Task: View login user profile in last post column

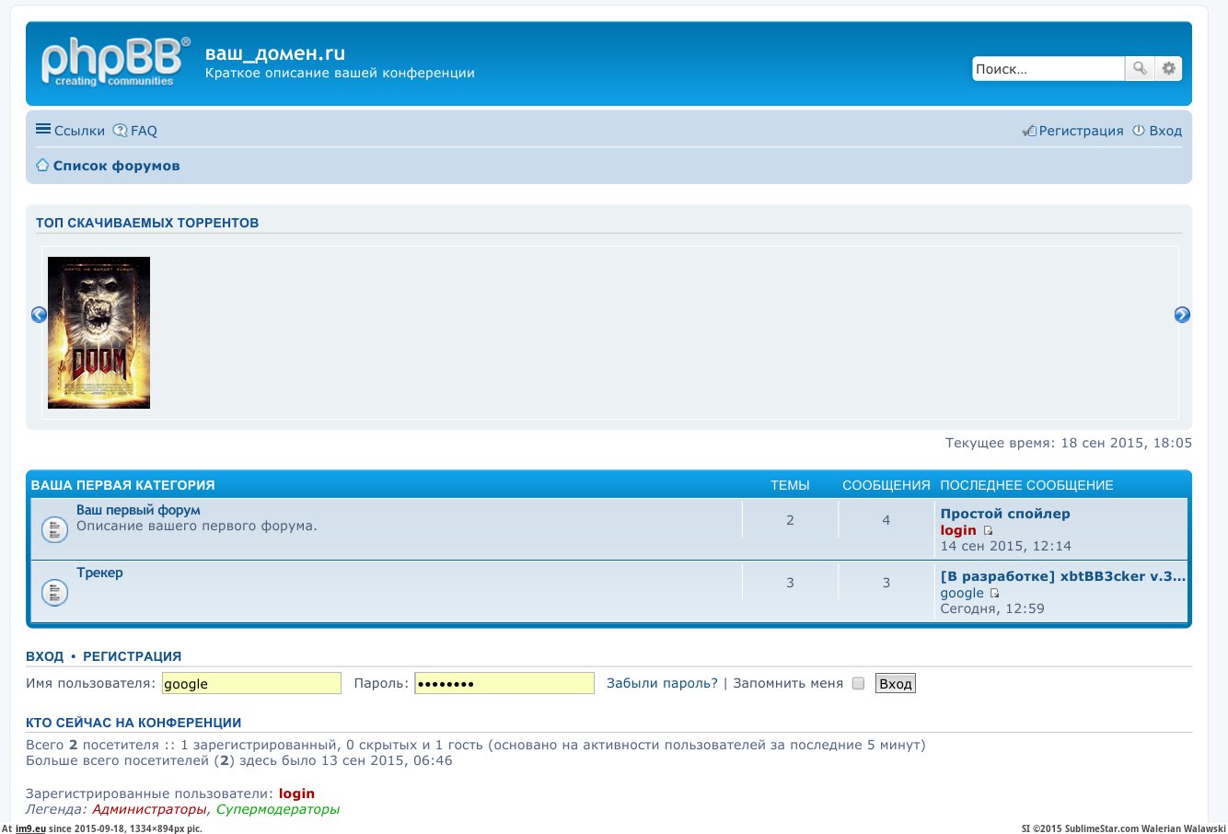Action: tap(958, 530)
